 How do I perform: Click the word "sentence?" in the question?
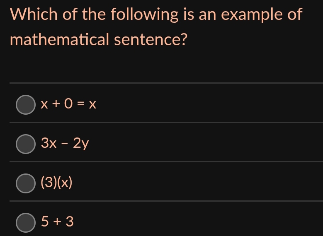151,39
